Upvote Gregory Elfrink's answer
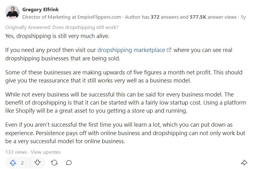The image size is (253, 169). point(13,163)
